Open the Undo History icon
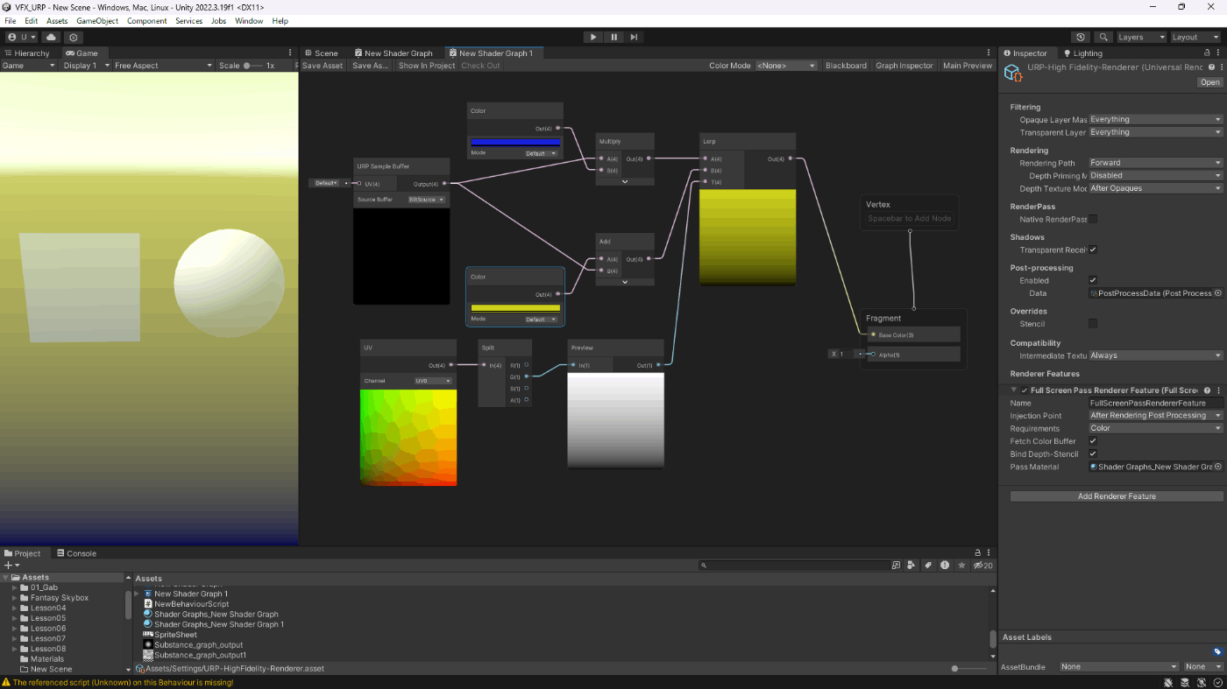 pyautogui.click(x=1081, y=38)
